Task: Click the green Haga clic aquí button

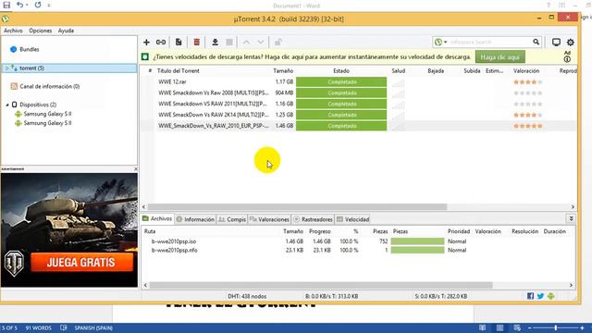Action: tap(499, 57)
